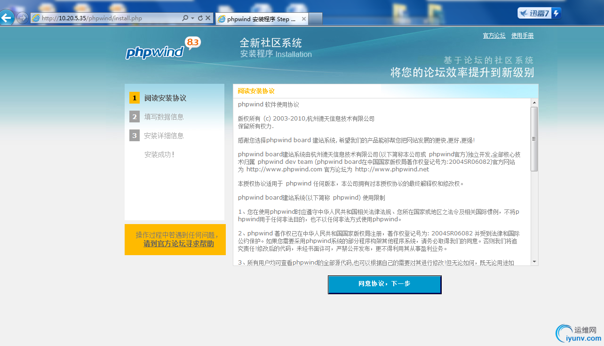Select the phpwind 安装程序 Step tab
This screenshot has width=604, height=346.
coord(262,19)
